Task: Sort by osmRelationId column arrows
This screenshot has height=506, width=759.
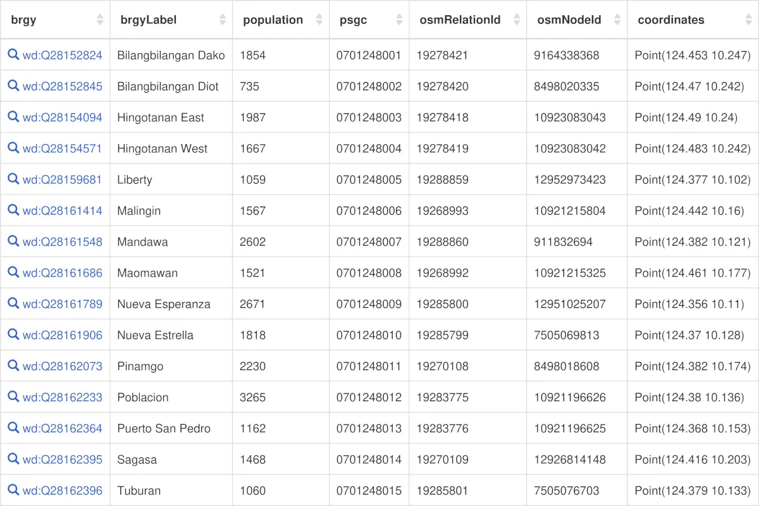Action: [517, 20]
